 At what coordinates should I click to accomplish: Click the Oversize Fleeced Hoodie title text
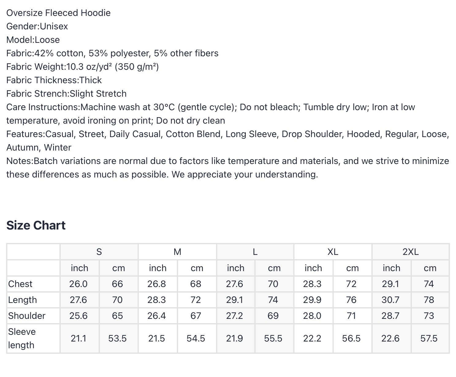[59, 13]
